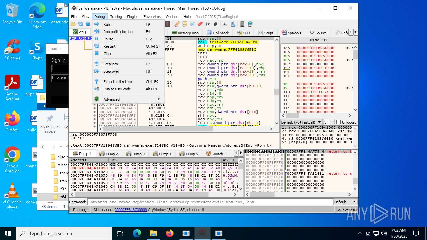Show hidden icons in system tray
The image size is (427, 240).
click(360, 233)
